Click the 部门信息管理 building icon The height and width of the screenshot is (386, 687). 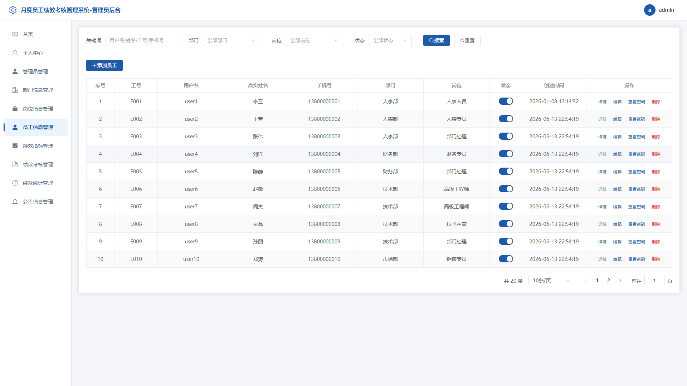click(15, 90)
